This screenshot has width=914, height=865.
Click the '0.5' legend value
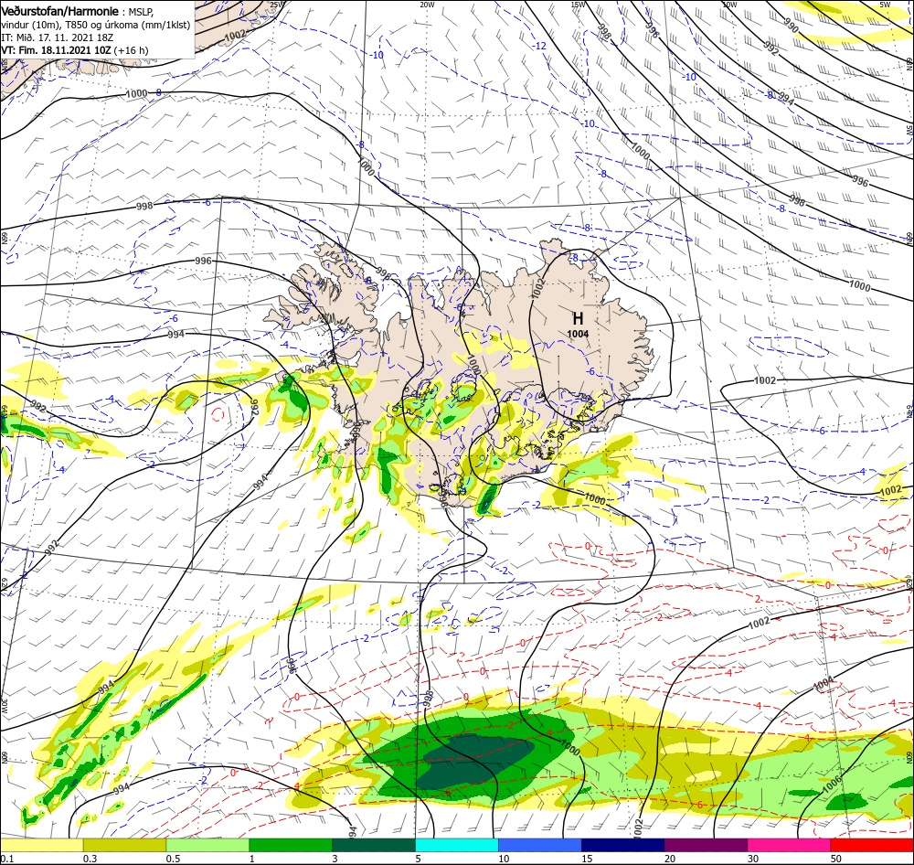point(173,858)
